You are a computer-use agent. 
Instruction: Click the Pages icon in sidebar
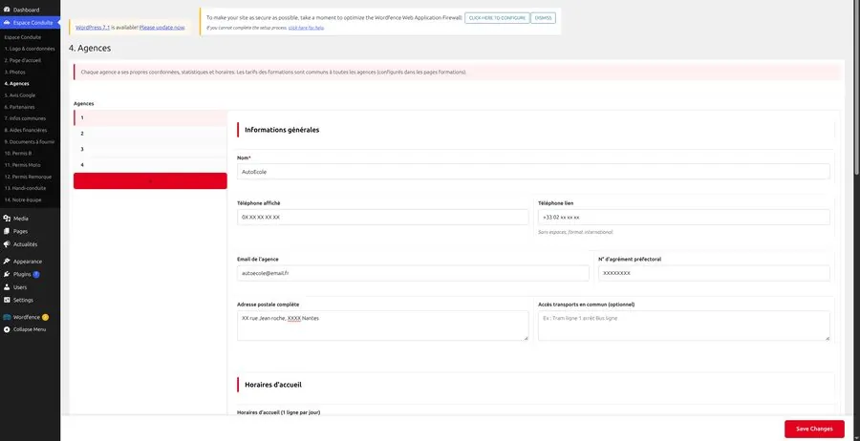(x=7, y=231)
